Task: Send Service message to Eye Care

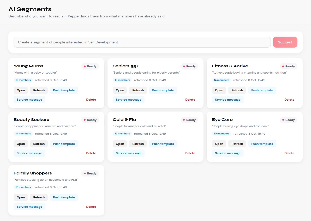Action: 228,153
